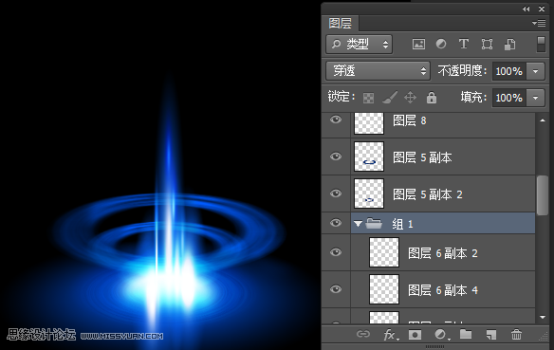Select layer name 图层 5 副本

422,157
